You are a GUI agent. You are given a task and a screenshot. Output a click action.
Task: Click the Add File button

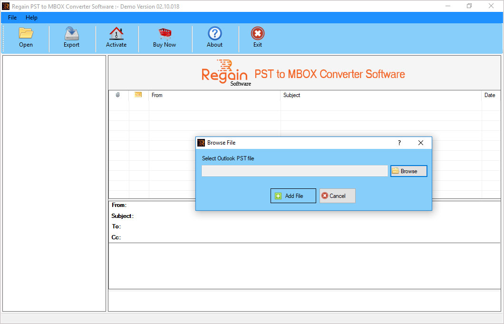click(293, 196)
